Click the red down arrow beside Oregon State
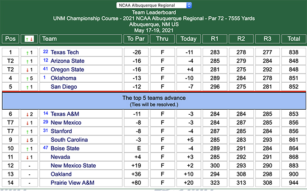 28,70
